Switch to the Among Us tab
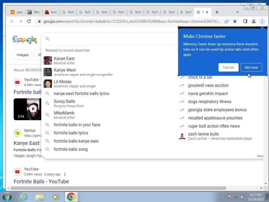This screenshot has width=269, height=202. point(51,12)
